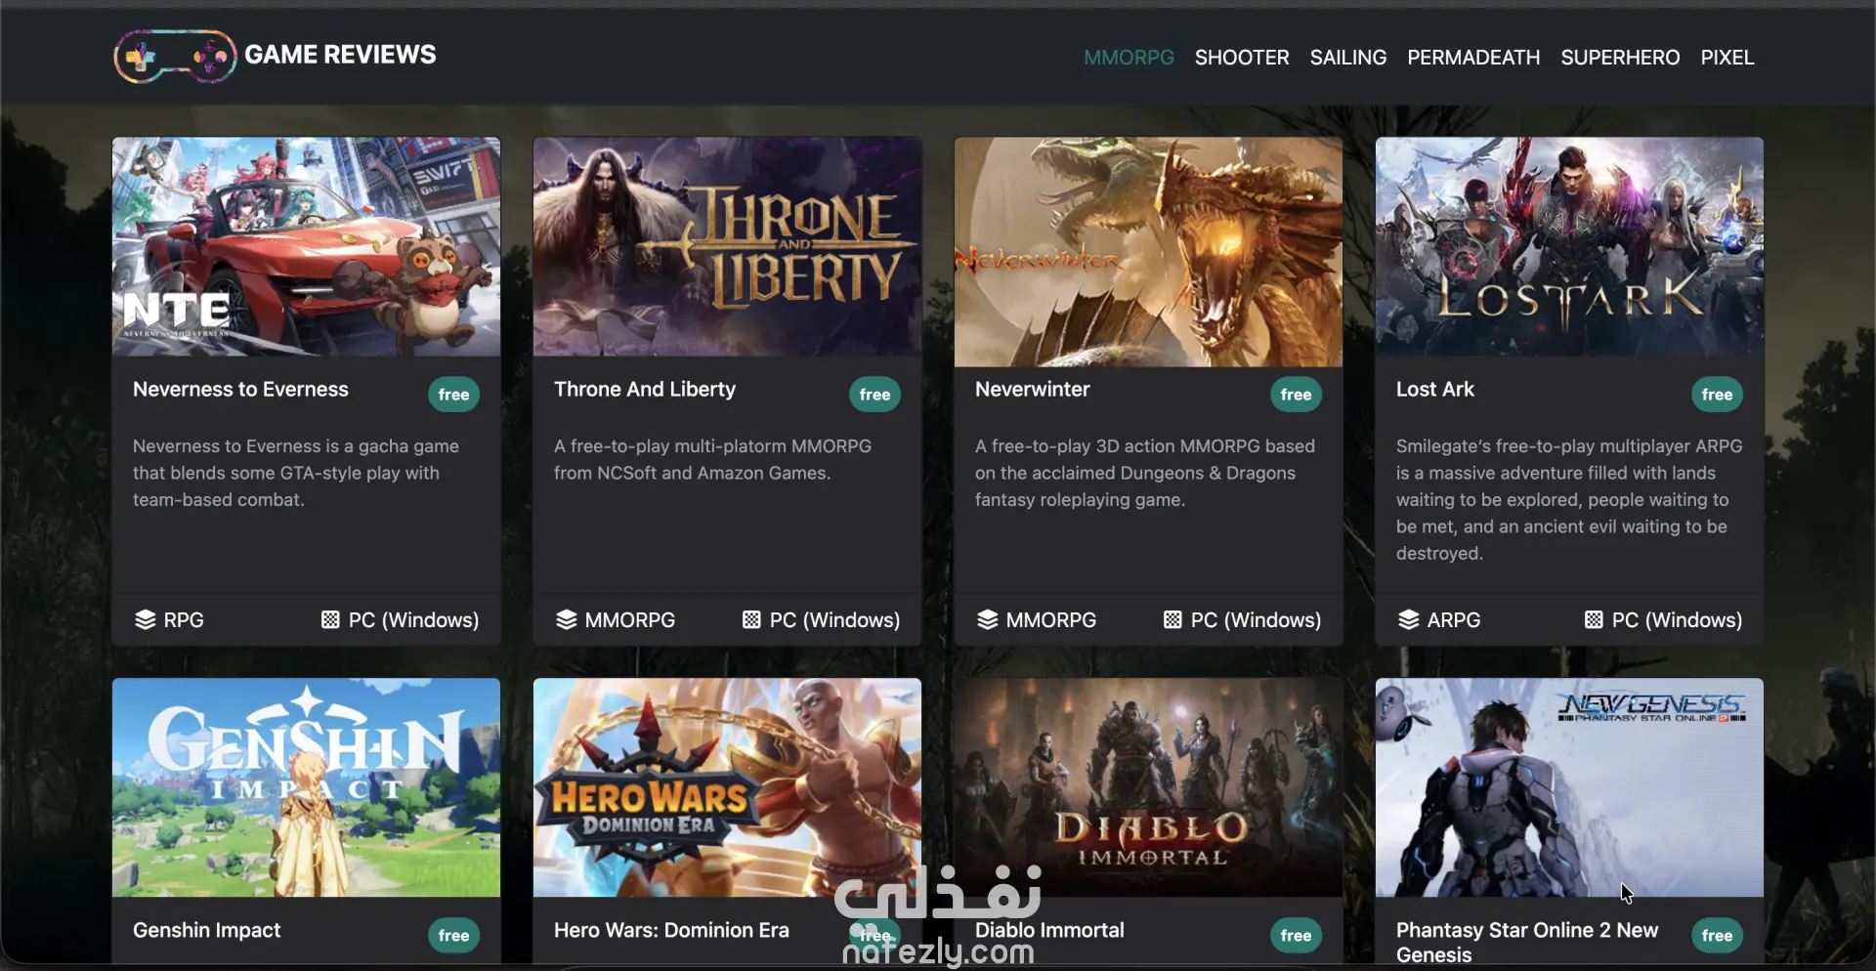This screenshot has height=971, width=1876.
Task: Click the Hero Wars: Dominion Era title
Action: click(671, 930)
